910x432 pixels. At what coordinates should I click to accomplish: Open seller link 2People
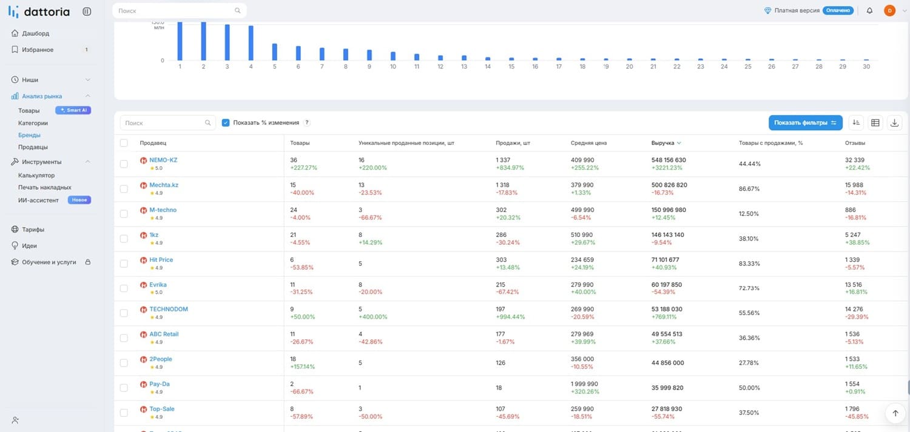click(161, 359)
